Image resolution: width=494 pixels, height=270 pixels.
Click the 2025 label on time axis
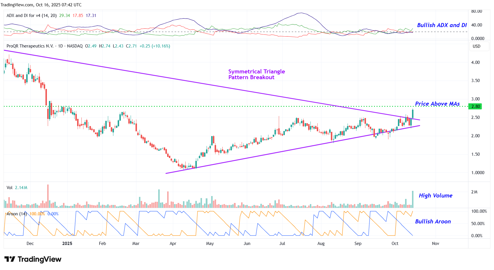67,244
